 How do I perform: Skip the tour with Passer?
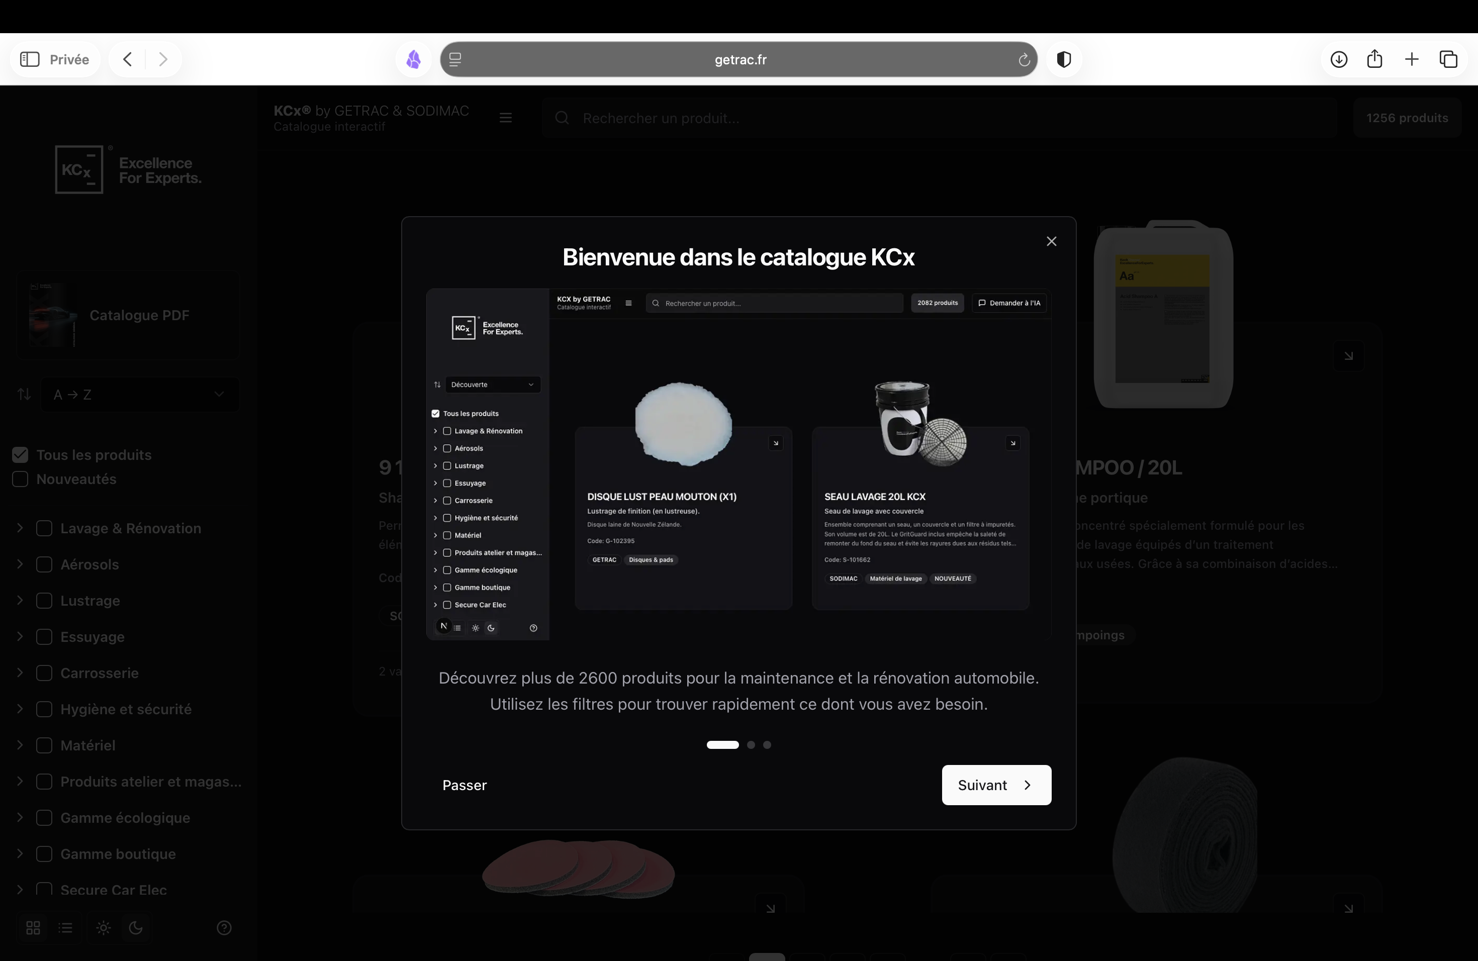[465, 785]
